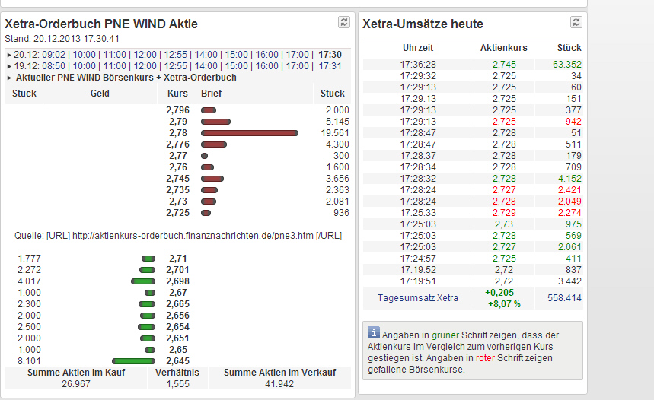Select trade time 17:19:51

pos(418,281)
